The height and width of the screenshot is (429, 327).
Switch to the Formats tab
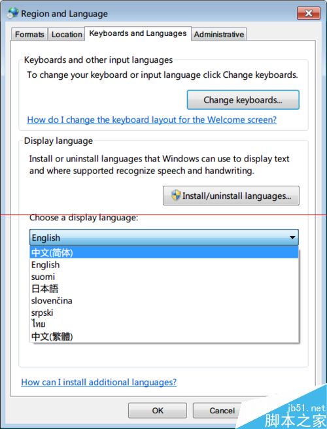29,35
